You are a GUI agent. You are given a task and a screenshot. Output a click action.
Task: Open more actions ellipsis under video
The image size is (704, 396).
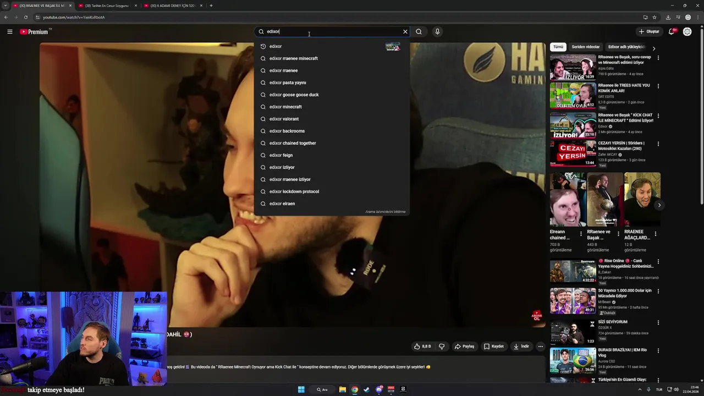(541, 346)
